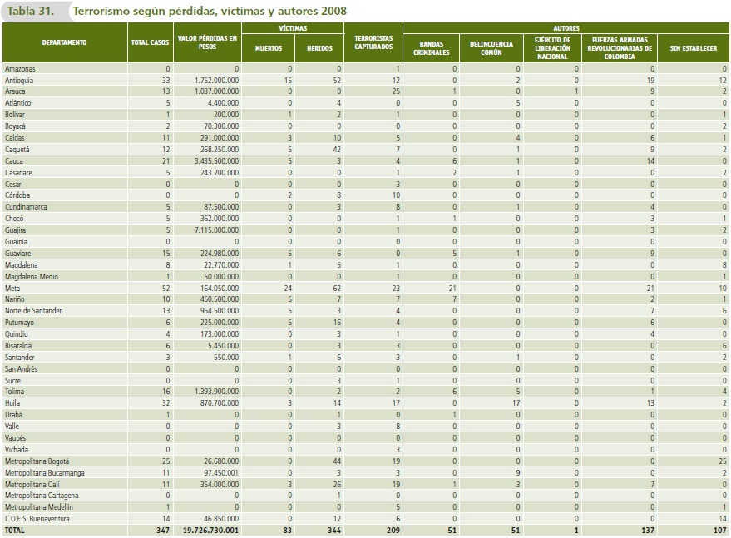Click the HERIDOS column header
731x538 pixels.
coord(319,48)
